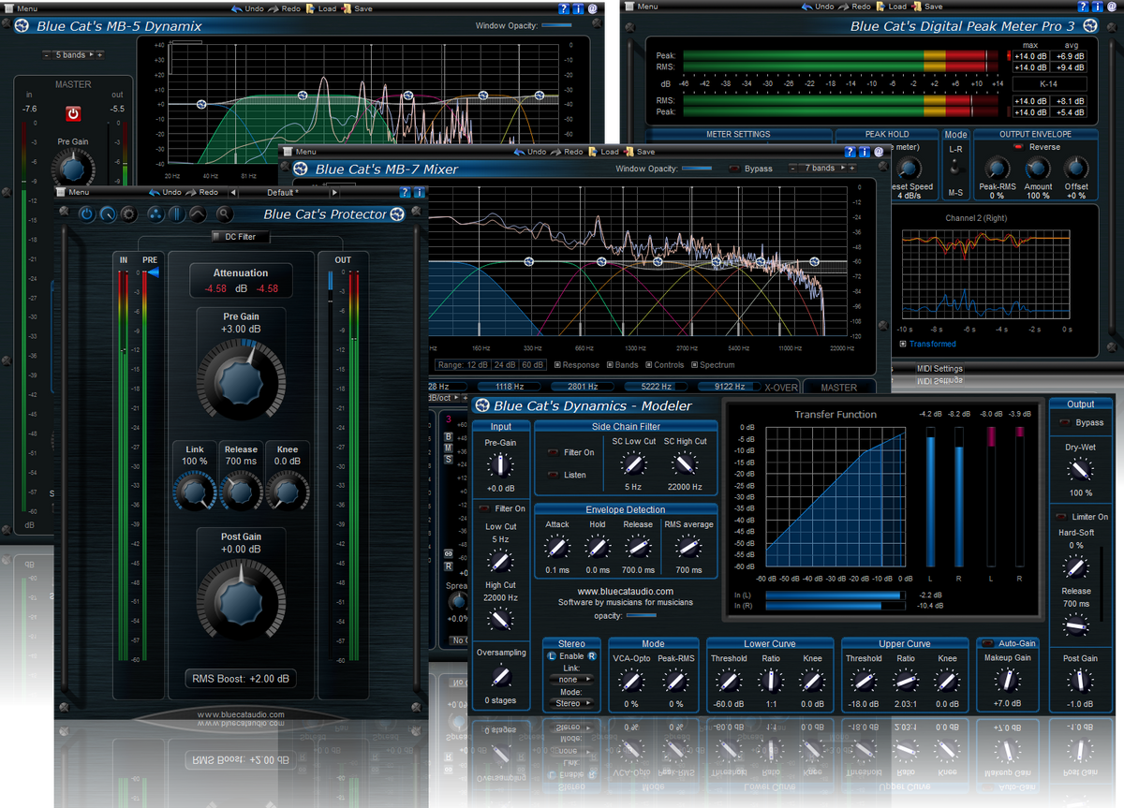
Task: Click the www.bluecataudio.com link in Dynamics
Action: click(x=625, y=591)
